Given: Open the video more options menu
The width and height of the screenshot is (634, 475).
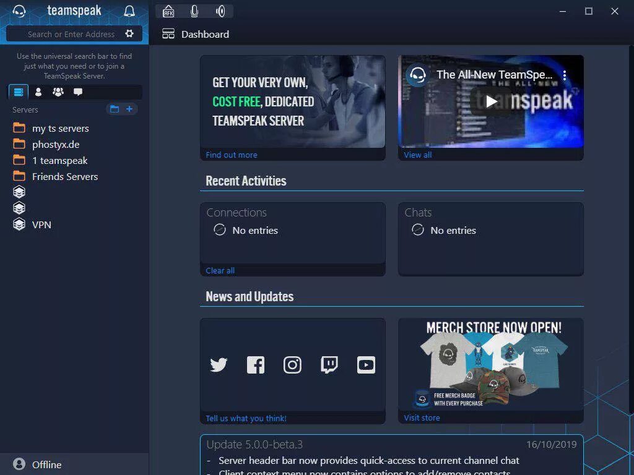Looking at the screenshot, I should coord(565,75).
